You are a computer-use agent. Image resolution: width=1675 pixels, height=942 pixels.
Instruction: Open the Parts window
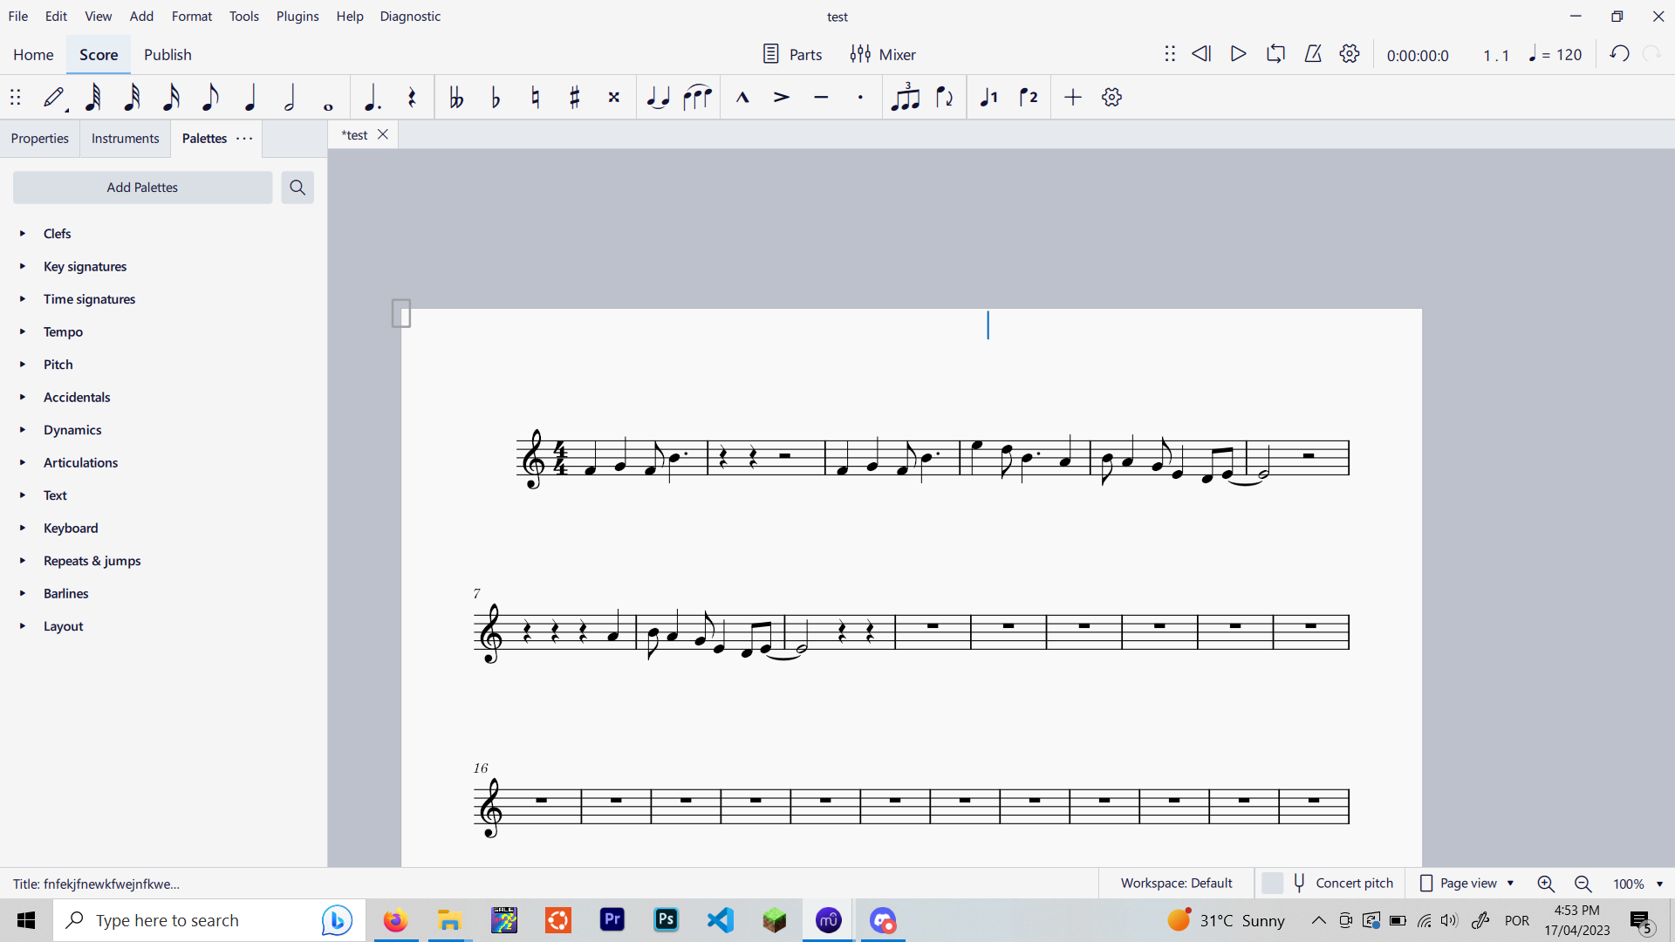tap(791, 53)
